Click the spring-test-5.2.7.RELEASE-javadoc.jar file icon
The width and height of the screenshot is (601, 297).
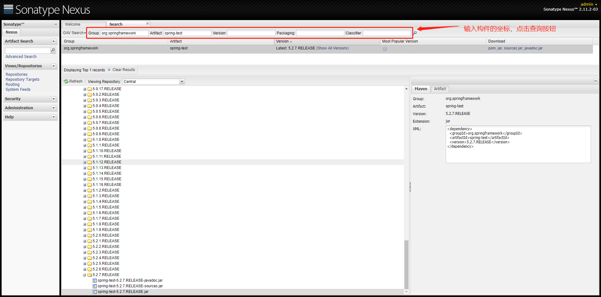coord(95,280)
